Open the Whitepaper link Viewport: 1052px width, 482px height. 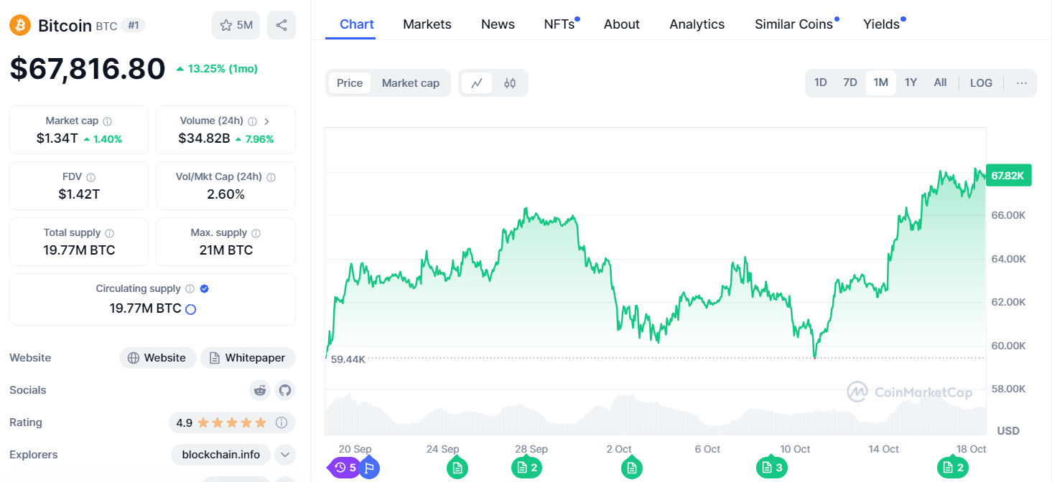coord(248,358)
